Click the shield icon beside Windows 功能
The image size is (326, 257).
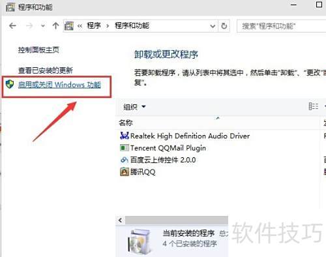pyautogui.click(x=10, y=84)
